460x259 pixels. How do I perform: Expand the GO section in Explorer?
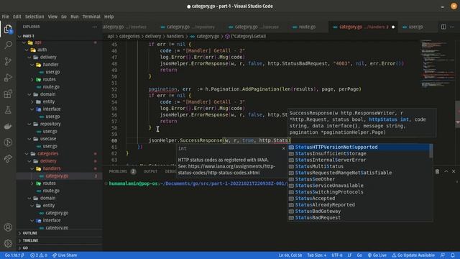coord(25,247)
